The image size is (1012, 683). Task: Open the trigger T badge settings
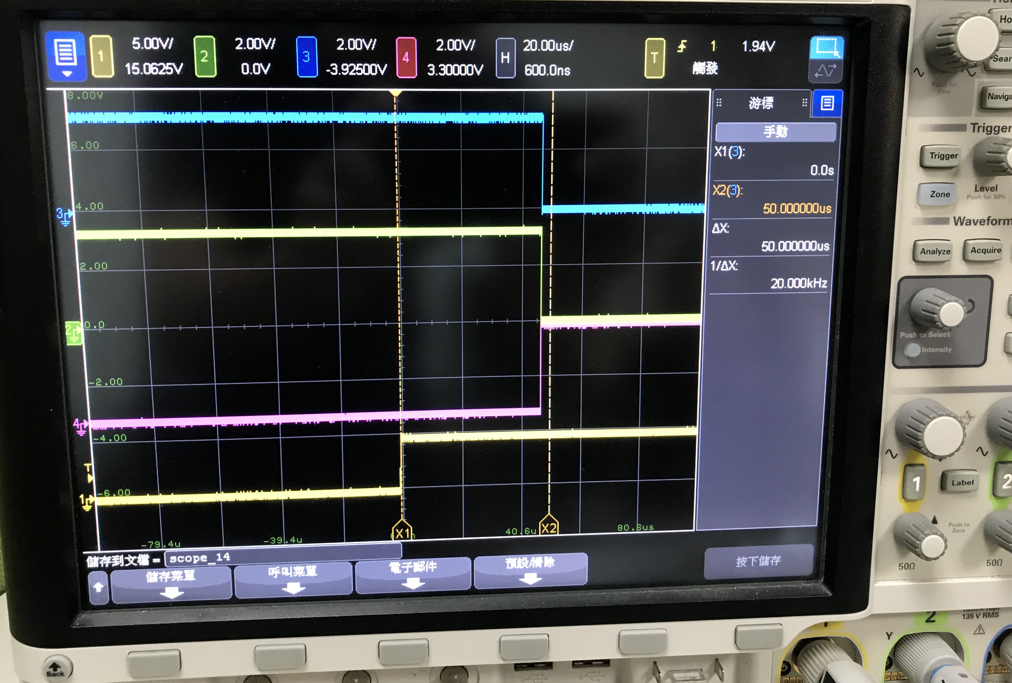click(x=654, y=58)
